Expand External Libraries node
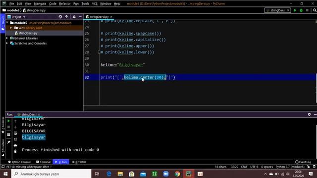 click(x=7, y=38)
